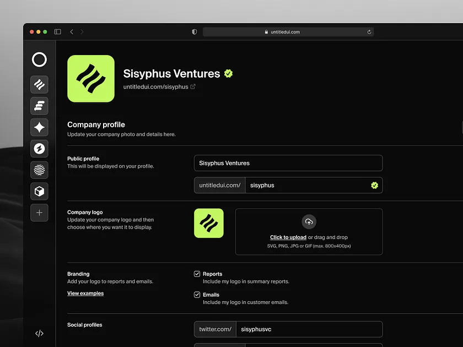Open the lightning bolt workspace

pyautogui.click(x=39, y=149)
